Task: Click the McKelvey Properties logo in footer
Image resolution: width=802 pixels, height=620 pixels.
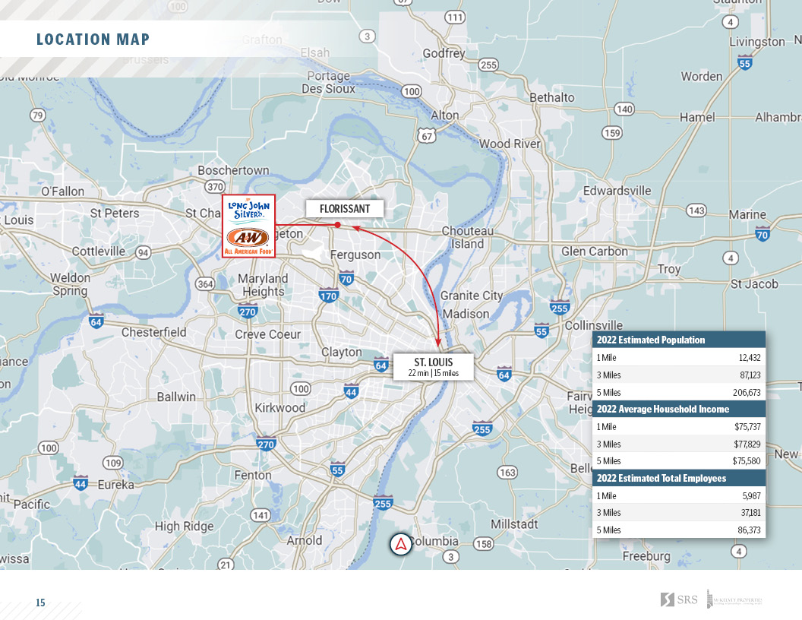Action: tap(734, 599)
